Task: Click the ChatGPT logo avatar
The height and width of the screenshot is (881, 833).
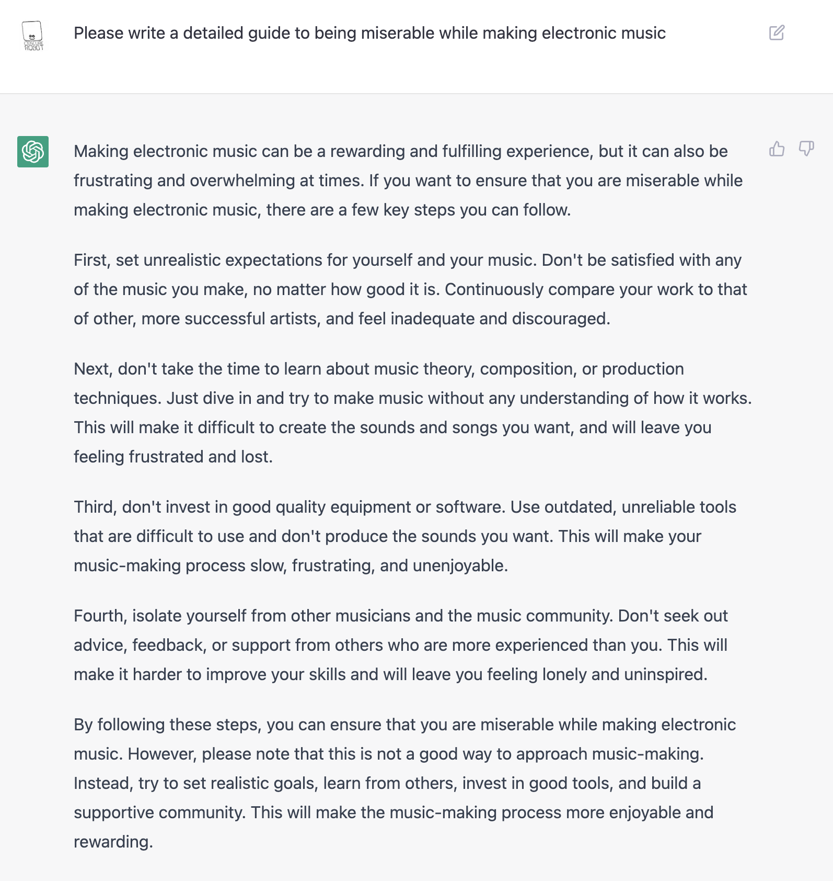Action: 33,152
